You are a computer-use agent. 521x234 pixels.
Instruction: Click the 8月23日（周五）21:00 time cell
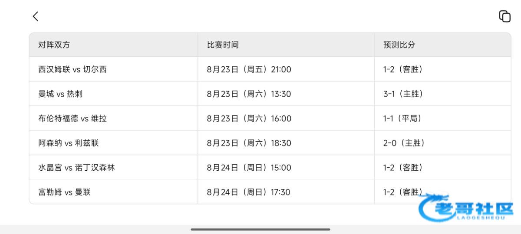click(249, 69)
